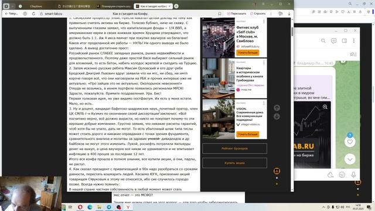Open the search icon in background browser
This screenshot has width=375, height=211.
coord(350,4)
